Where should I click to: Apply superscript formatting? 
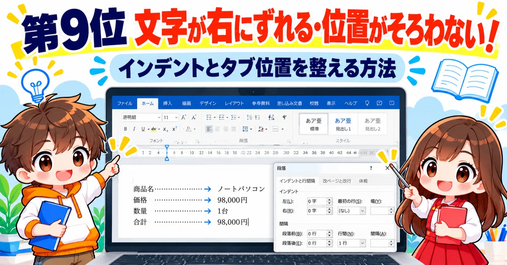tap(174, 129)
